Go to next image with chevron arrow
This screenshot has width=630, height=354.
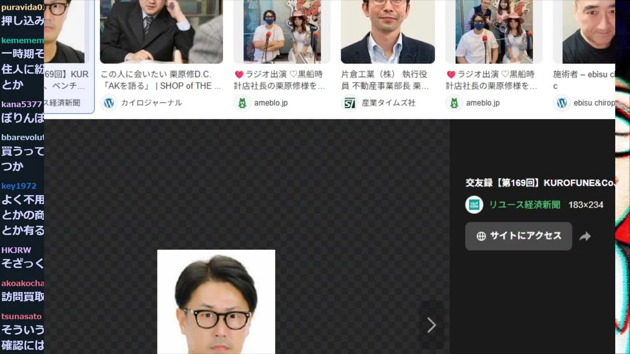click(x=431, y=325)
